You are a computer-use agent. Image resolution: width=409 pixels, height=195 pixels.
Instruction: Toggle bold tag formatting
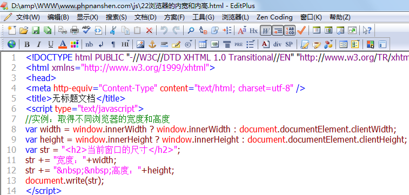27,44
